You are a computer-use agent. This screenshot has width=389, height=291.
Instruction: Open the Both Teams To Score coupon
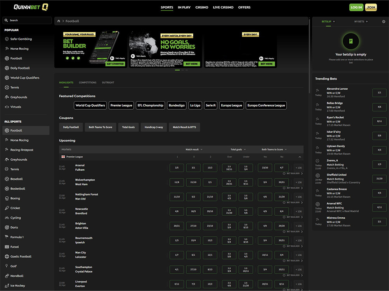tap(100, 127)
